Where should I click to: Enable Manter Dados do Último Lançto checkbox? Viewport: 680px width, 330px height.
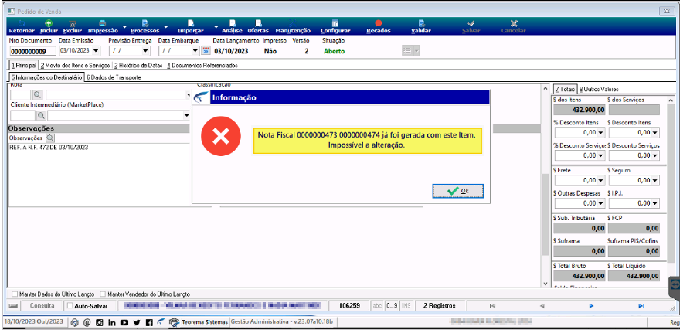click(x=15, y=294)
